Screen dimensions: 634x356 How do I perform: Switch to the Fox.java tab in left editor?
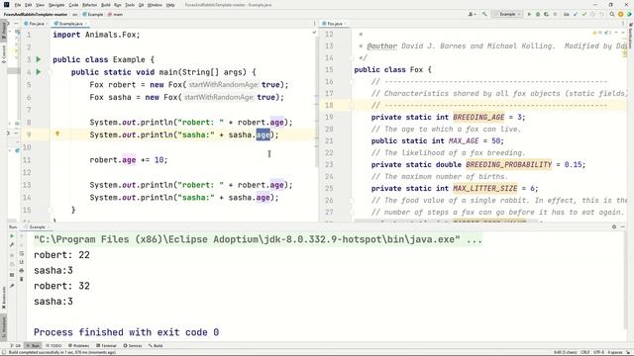35,24
